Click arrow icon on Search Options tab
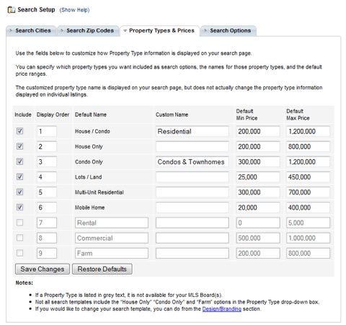This screenshot has height=325, width=346. pos(205,30)
